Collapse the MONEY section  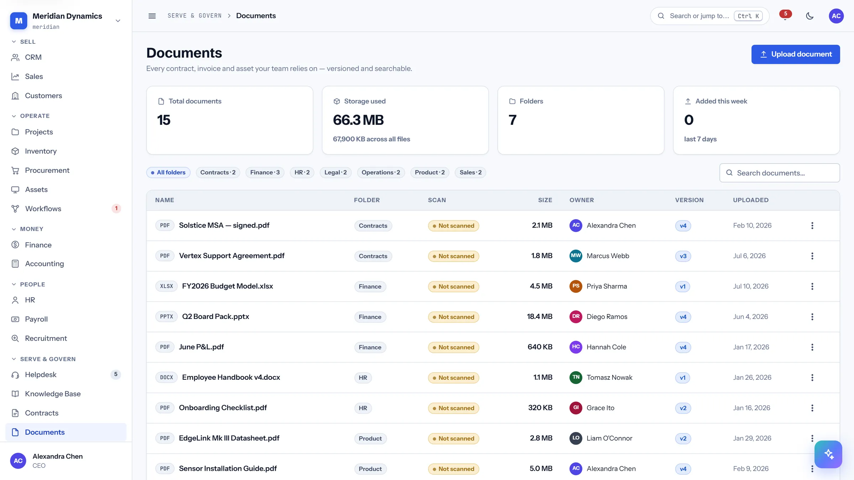27,229
